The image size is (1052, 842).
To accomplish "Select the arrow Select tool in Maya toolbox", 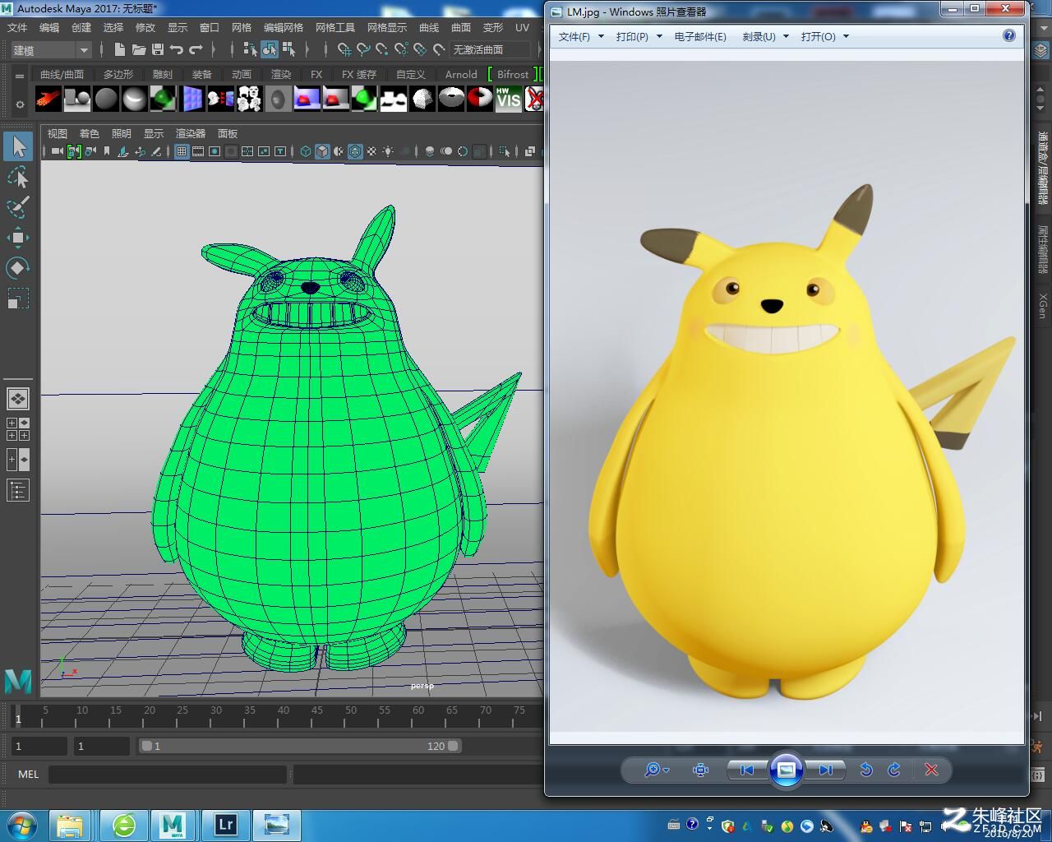I will 18,146.
